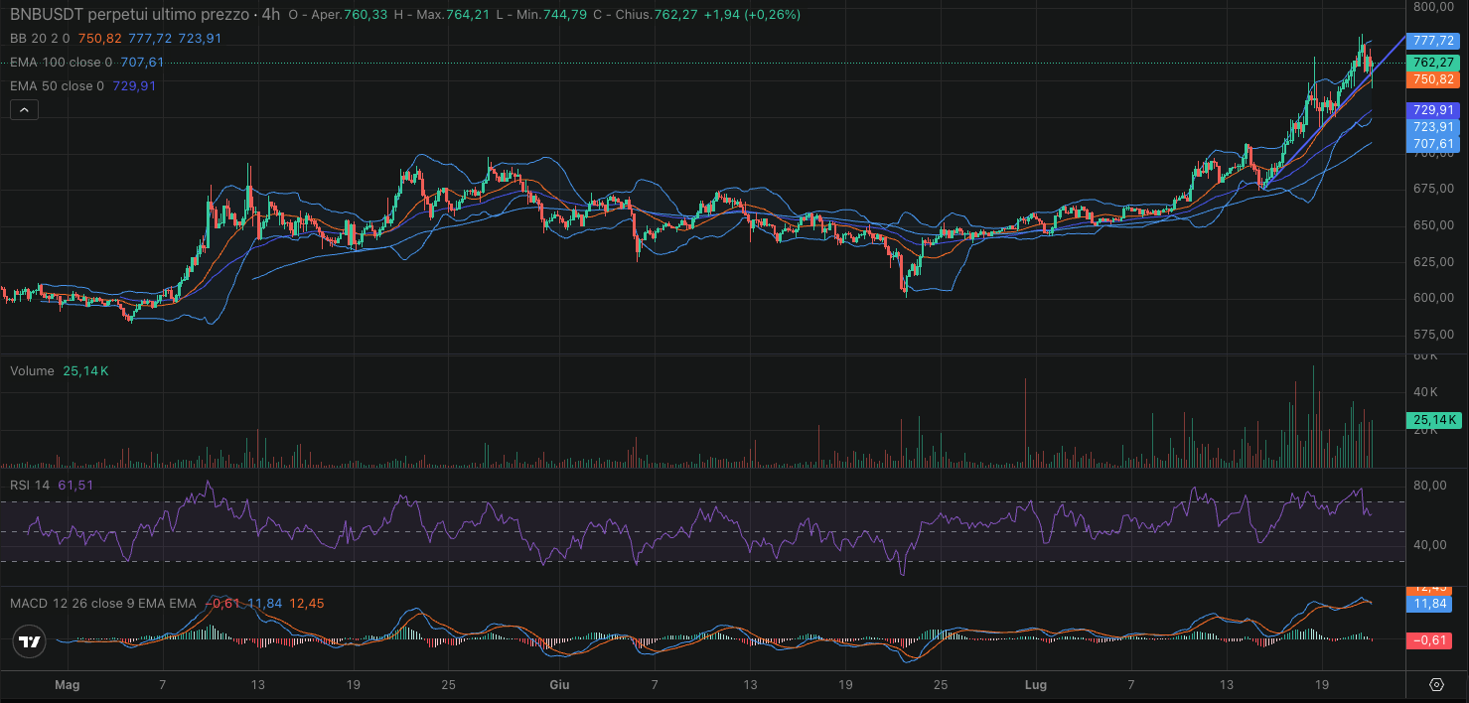The height and width of the screenshot is (703, 1469).
Task: Click the 707,61 EMA 100 axis tag
Action: (1433, 144)
